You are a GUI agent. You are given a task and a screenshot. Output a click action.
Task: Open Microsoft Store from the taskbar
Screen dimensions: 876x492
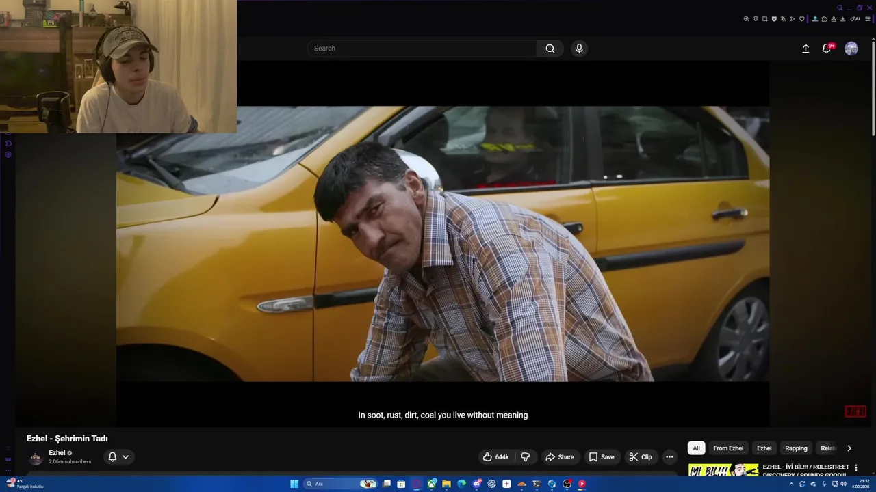coord(401,484)
